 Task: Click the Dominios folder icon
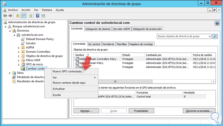(x=14, y=31)
